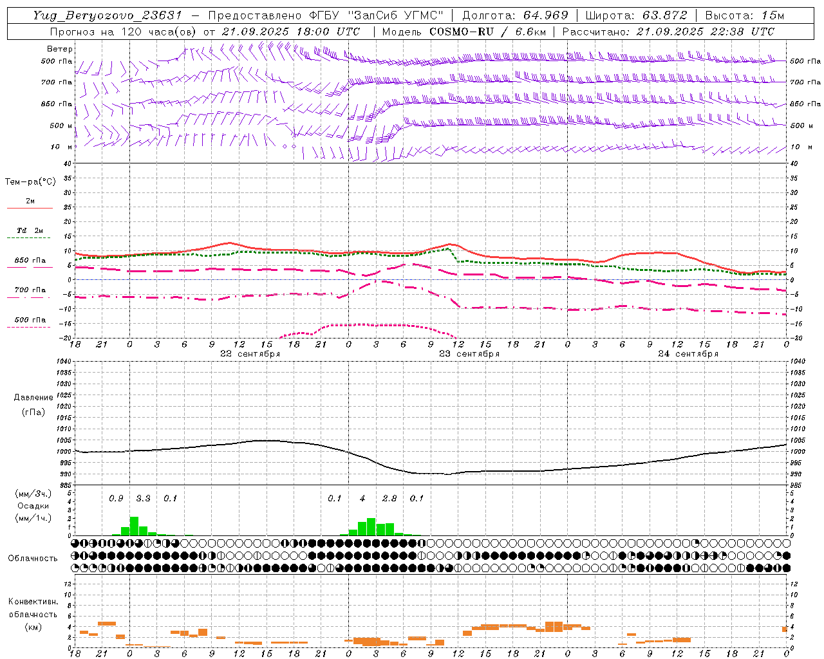824x659 pixels.
Task: Click the date label '23 сентября'
Action: (469, 354)
